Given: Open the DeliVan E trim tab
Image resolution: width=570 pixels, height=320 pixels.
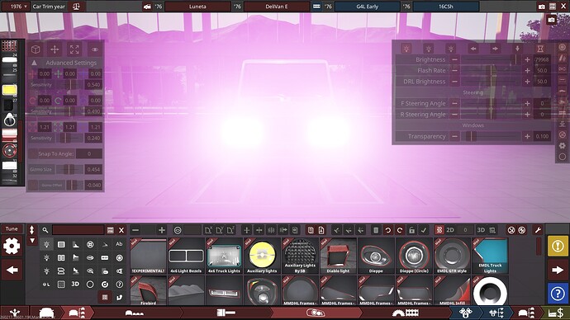Looking at the screenshot, I should (x=276, y=7).
